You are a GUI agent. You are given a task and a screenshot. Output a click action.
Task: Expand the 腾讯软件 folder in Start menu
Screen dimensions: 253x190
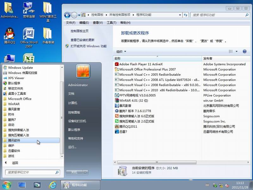point(31,140)
